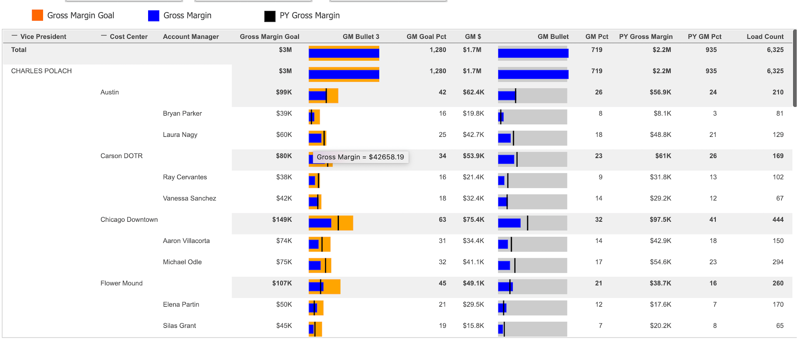Collapse the Cost Center column grouping
804x342 pixels.
(x=103, y=36)
